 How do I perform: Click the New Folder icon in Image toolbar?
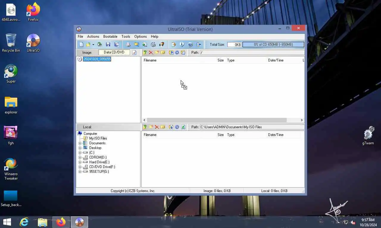pyautogui.click(x=157, y=53)
